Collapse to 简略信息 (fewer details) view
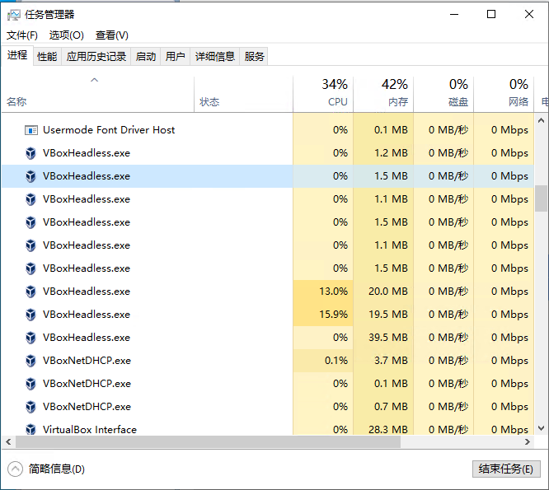Viewport: 549px width, 490px height. click(x=48, y=469)
